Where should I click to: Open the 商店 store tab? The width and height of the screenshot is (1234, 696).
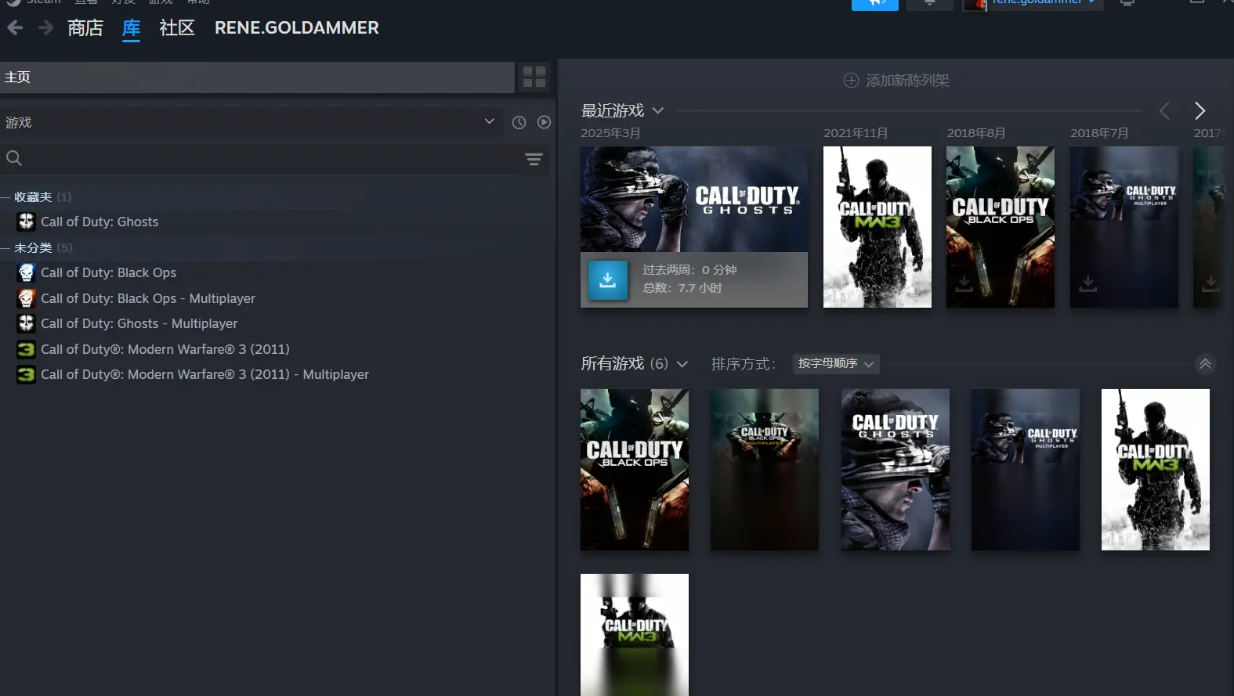click(85, 28)
